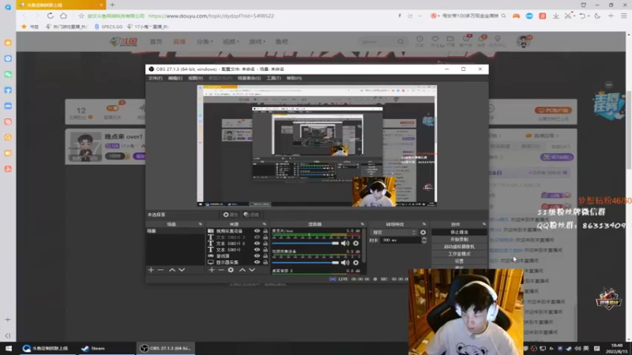Screen dimensions: 632x355
Task: Move scene up arrow in Scenes panel
Action: [x=172, y=270]
